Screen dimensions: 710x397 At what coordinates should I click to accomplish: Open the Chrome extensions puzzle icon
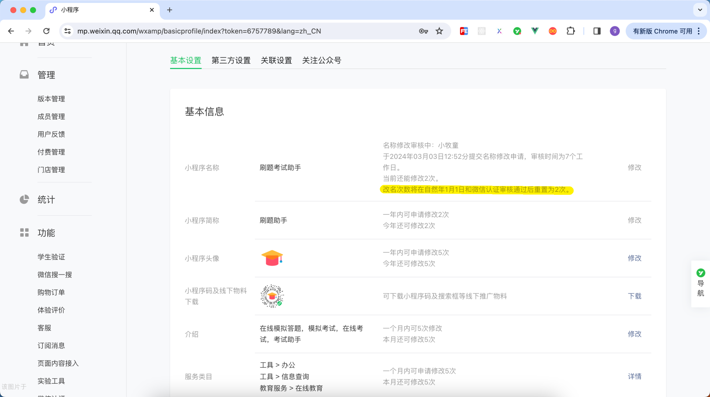pyautogui.click(x=571, y=31)
